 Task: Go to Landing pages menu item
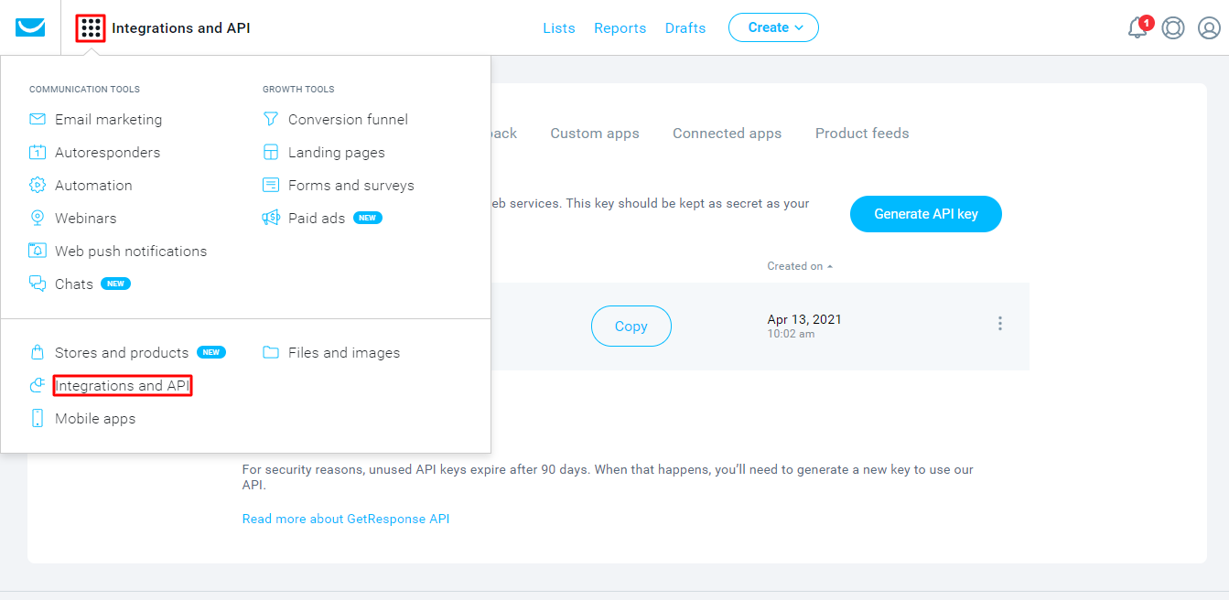point(337,153)
